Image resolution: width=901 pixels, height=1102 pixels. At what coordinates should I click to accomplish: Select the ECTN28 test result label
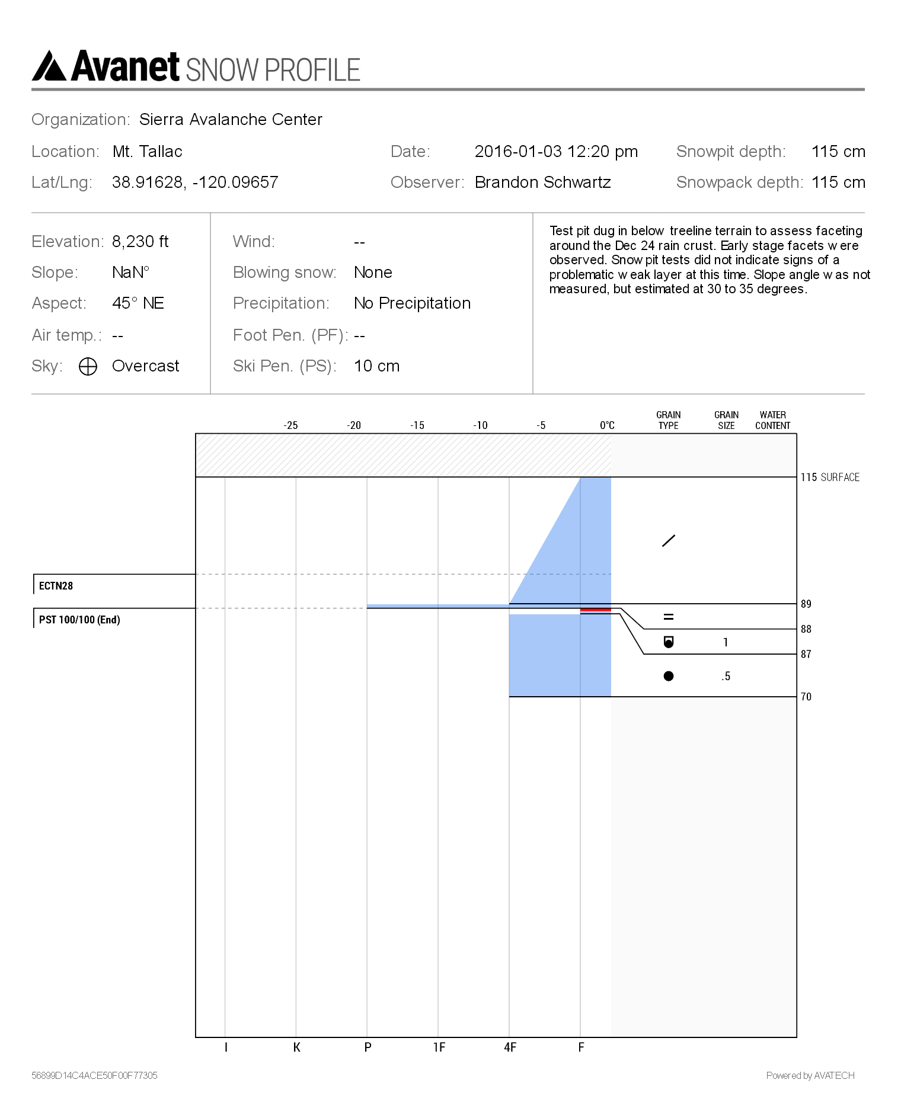coord(56,586)
